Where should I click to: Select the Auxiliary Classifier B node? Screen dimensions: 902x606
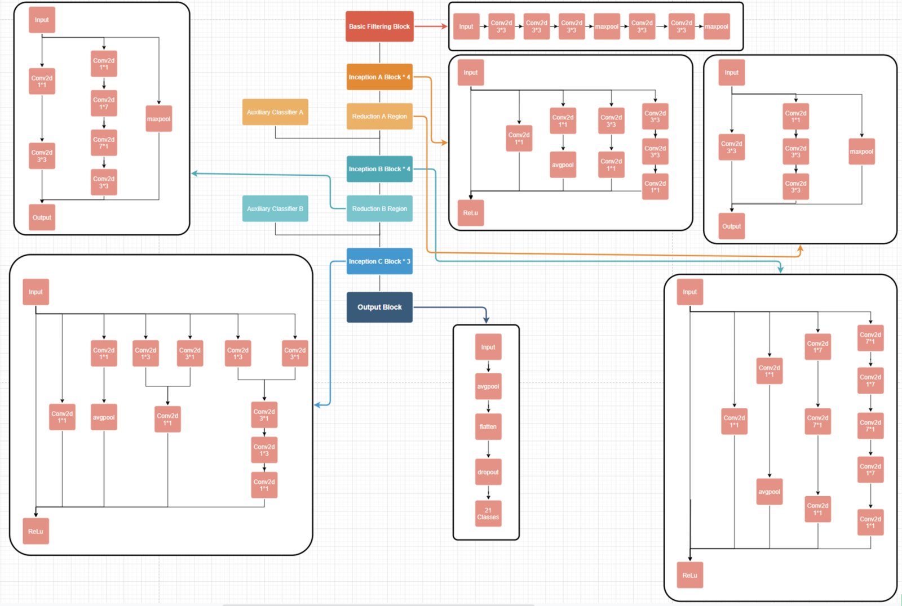[x=275, y=208]
